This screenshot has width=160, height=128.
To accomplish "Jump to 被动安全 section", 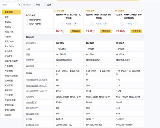I will [x=8, y=56].
